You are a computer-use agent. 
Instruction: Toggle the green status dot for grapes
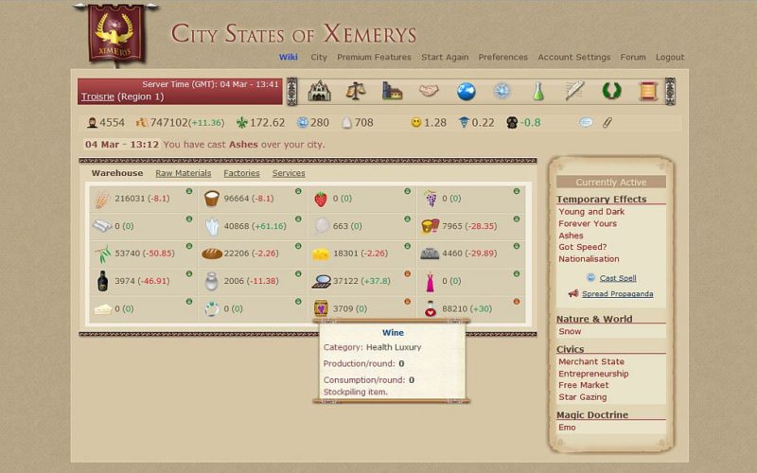tap(516, 192)
